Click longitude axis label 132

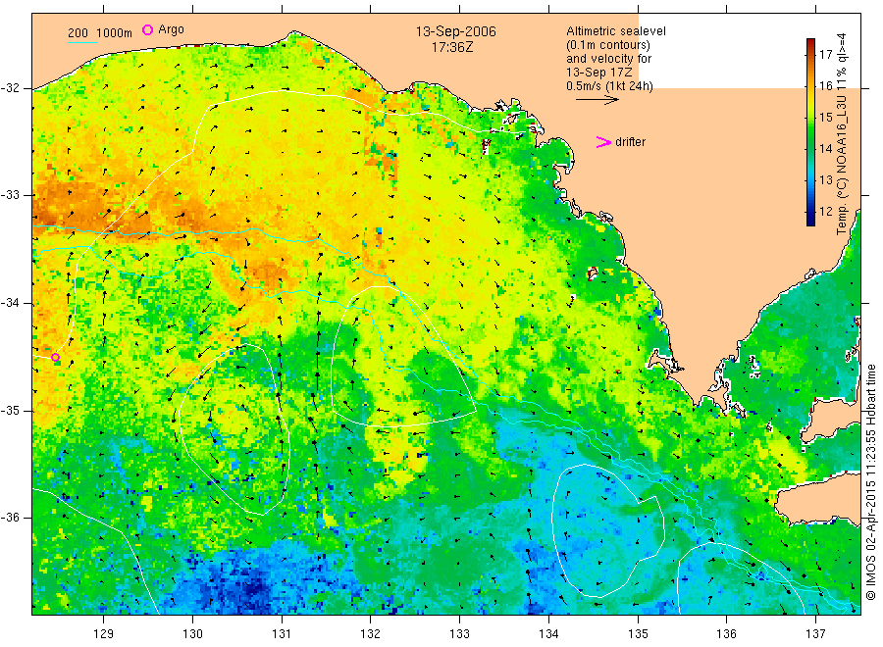tap(371, 634)
